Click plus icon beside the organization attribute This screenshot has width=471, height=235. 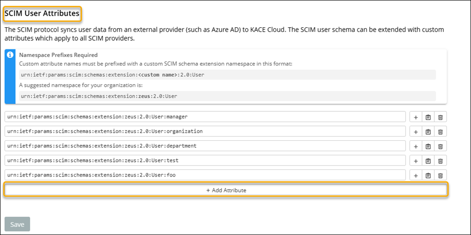click(416, 132)
